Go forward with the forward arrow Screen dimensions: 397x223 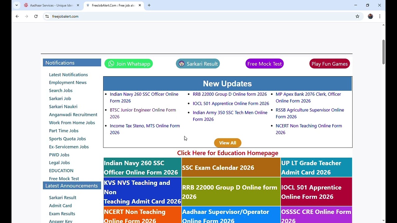(x=27, y=16)
